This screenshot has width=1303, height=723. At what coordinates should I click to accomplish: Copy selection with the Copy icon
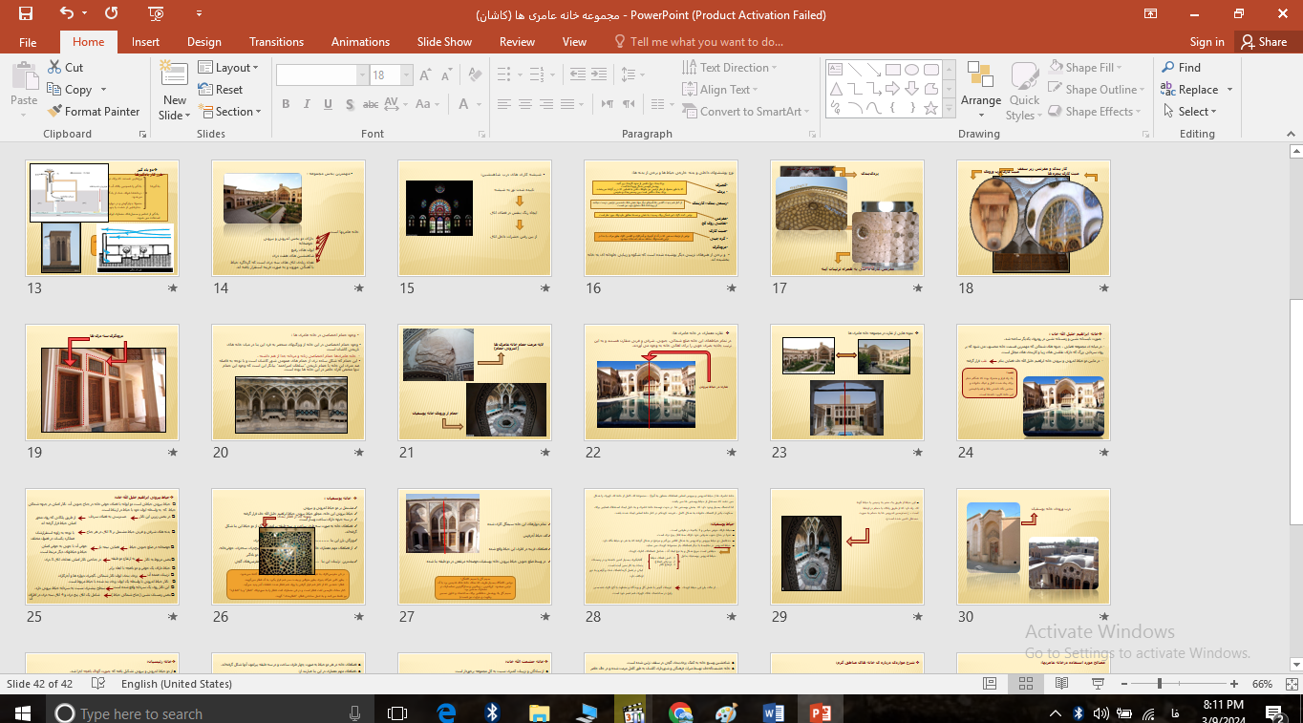54,90
